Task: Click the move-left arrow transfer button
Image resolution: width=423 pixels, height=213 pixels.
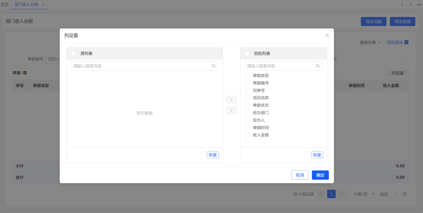Action: coord(231,99)
